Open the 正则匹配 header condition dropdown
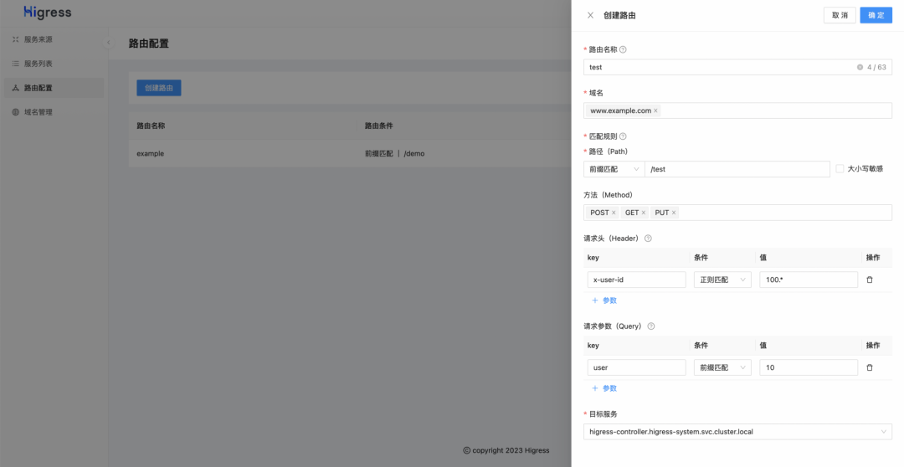 click(x=722, y=280)
